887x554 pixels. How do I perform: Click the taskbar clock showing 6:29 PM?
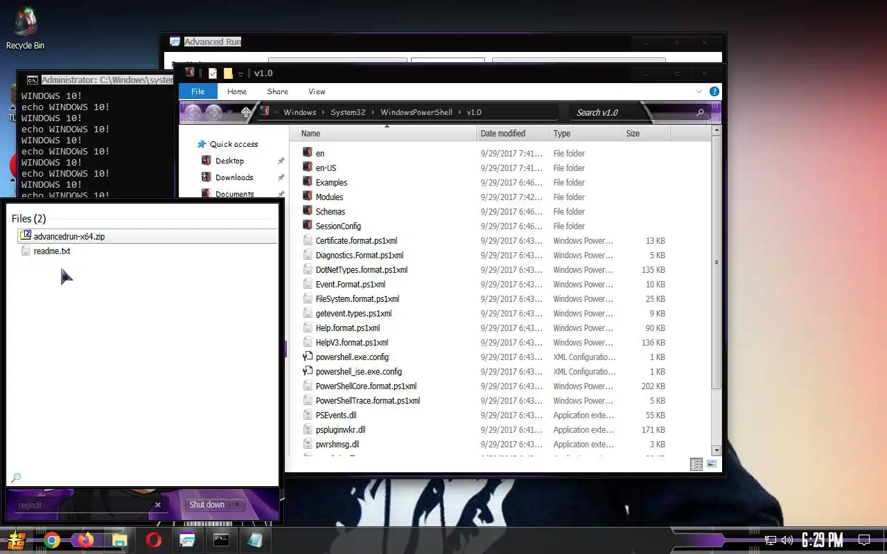823,539
